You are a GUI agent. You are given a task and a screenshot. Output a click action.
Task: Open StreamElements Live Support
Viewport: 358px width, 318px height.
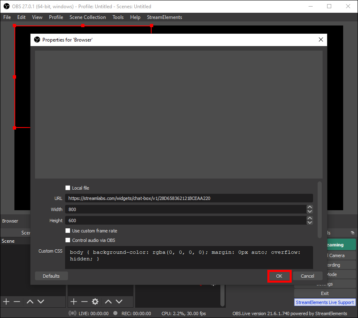tap(325, 302)
